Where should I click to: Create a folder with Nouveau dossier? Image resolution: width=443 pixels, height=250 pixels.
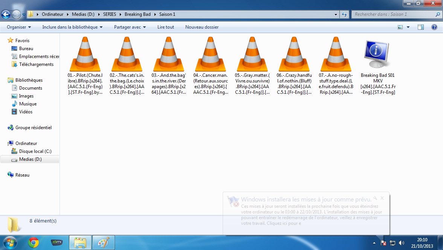point(202,27)
